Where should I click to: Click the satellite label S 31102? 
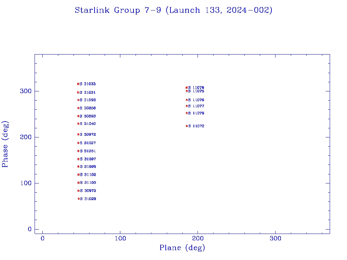click(x=88, y=175)
